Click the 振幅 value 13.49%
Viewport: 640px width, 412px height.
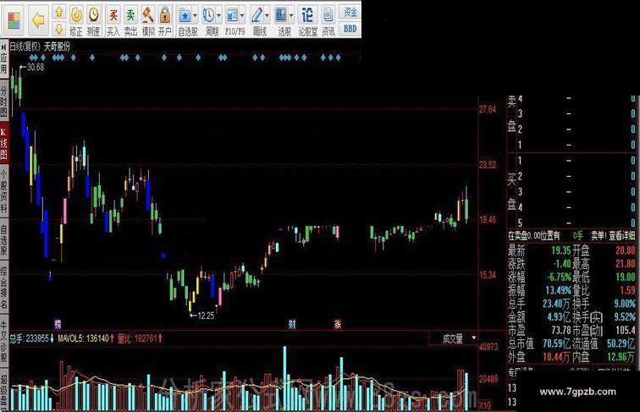coord(559,290)
